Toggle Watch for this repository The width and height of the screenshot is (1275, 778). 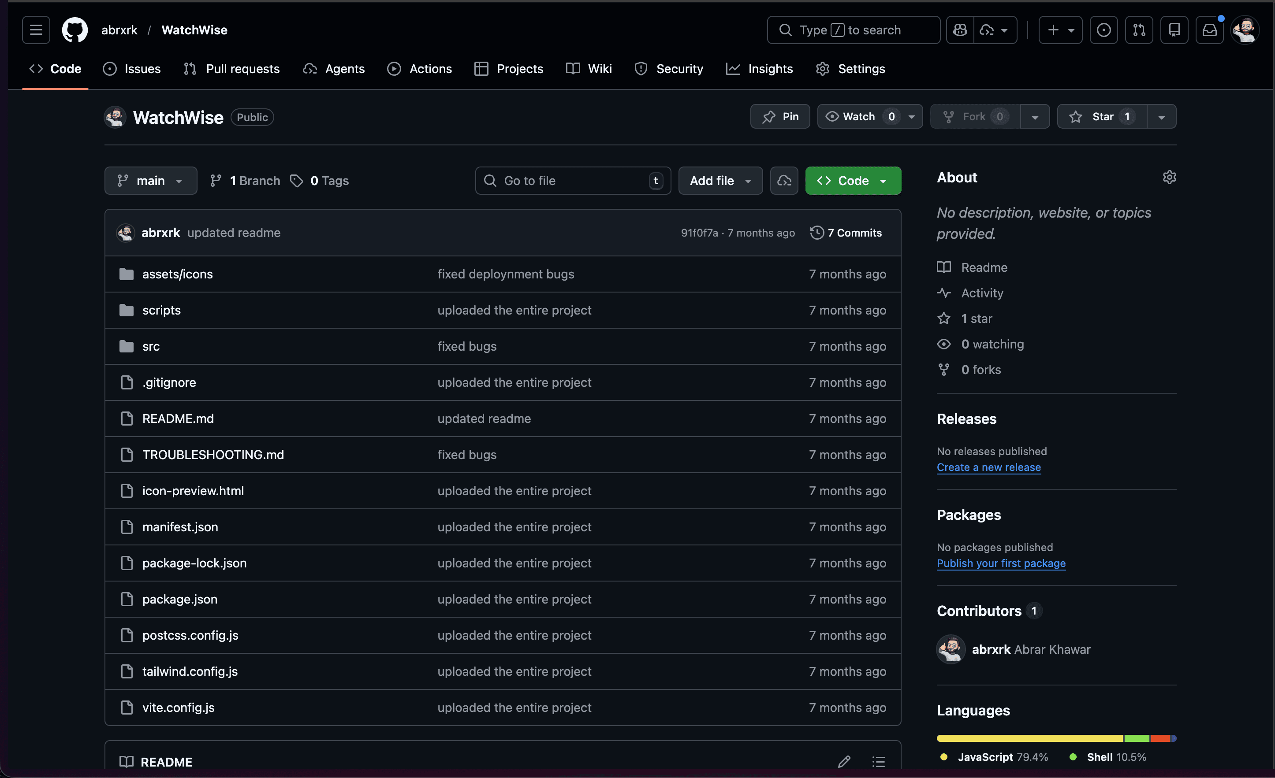coord(860,117)
